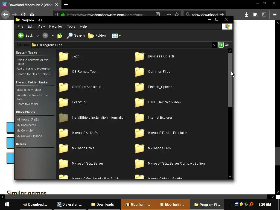Select the Microsoft SDKs folder icon

(140, 148)
